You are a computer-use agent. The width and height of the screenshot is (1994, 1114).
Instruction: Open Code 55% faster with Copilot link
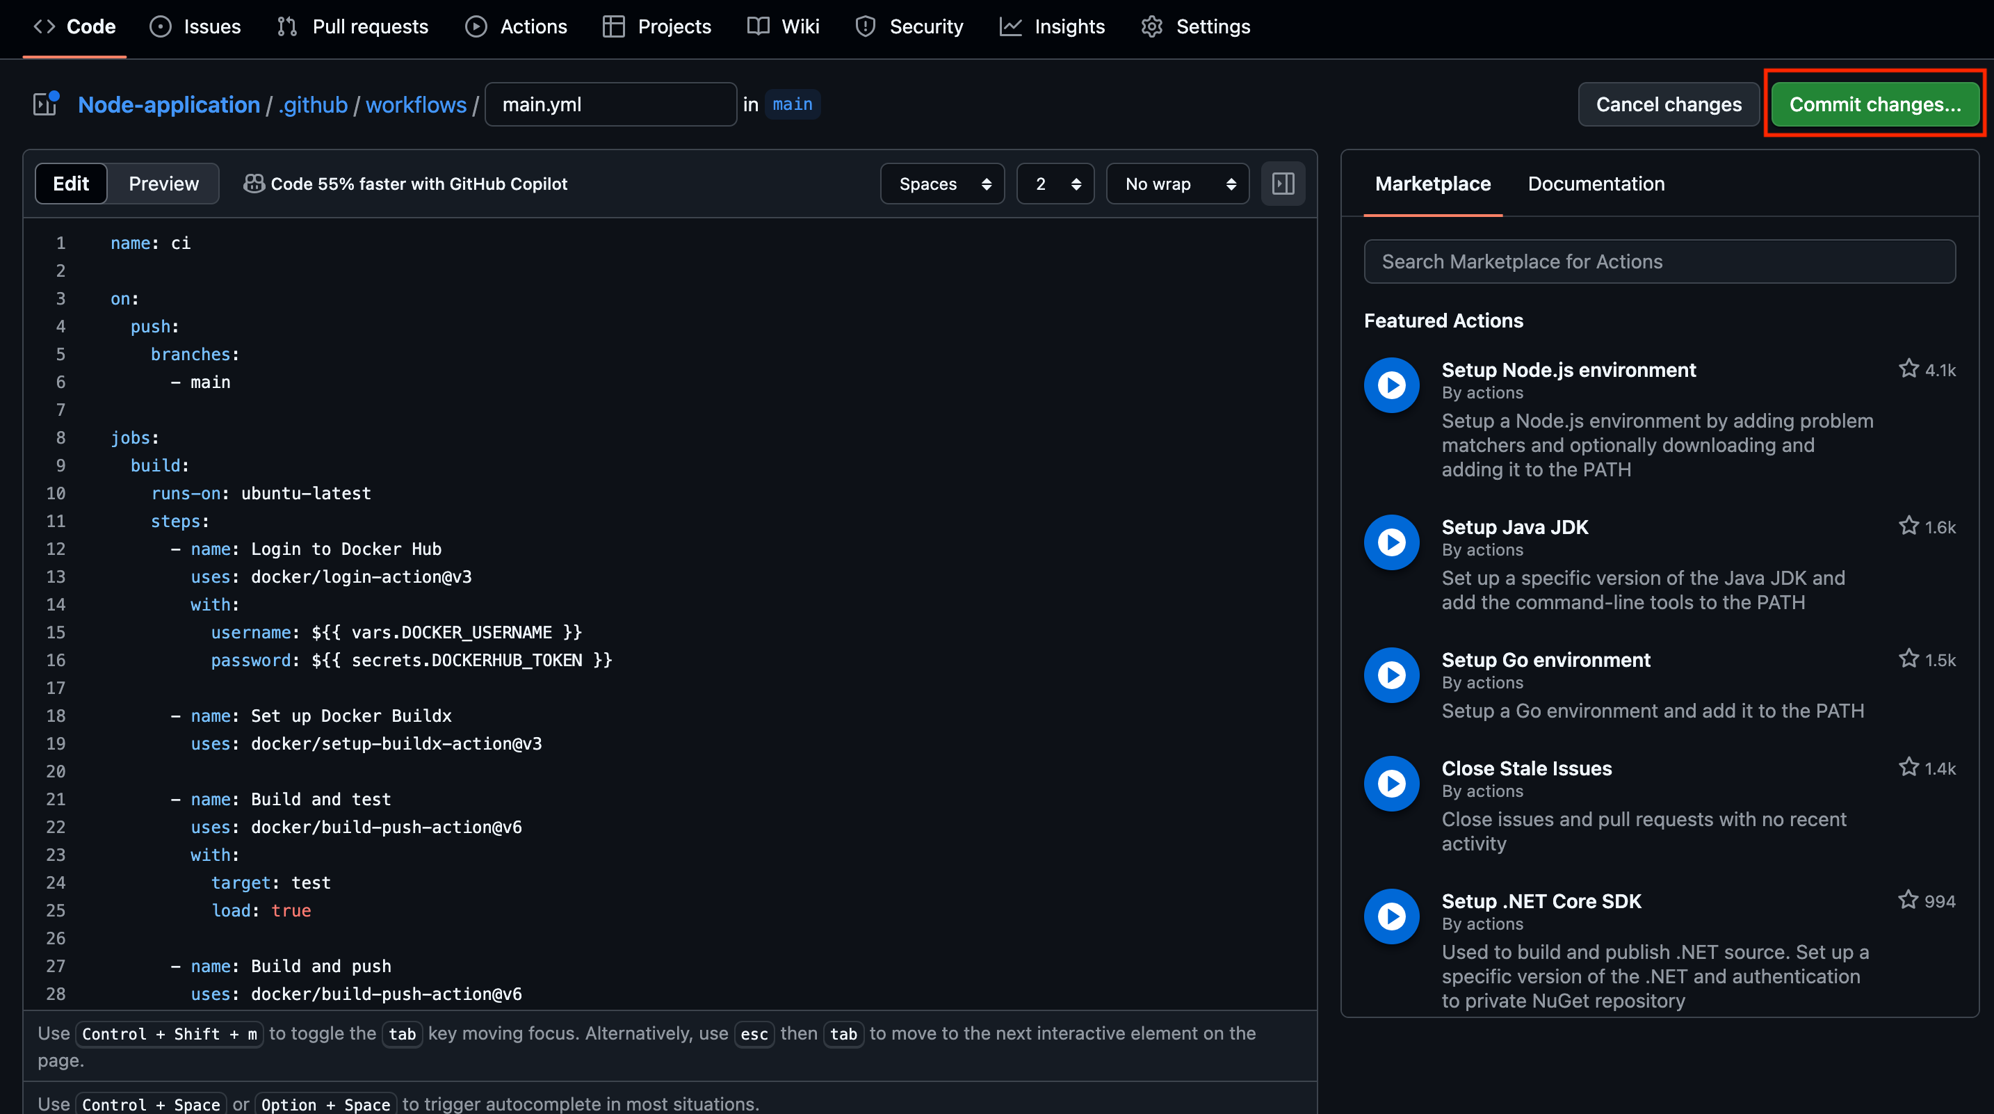coord(419,184)
